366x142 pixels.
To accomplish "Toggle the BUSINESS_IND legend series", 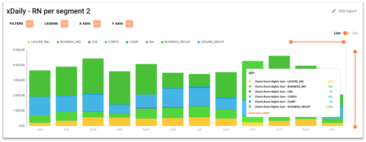I will point(69,42).
